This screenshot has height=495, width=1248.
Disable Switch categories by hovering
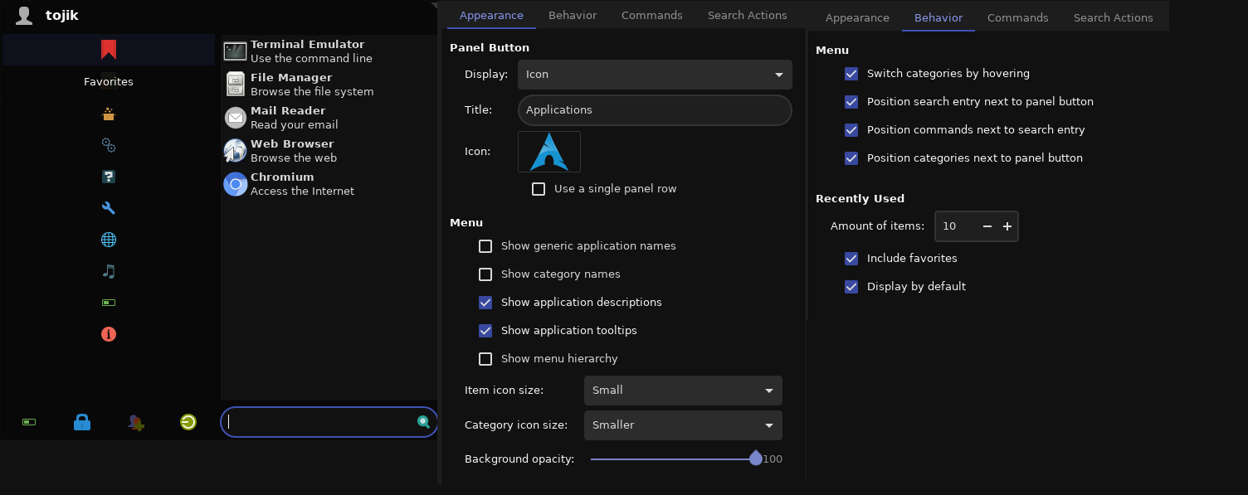click(851, 74)
